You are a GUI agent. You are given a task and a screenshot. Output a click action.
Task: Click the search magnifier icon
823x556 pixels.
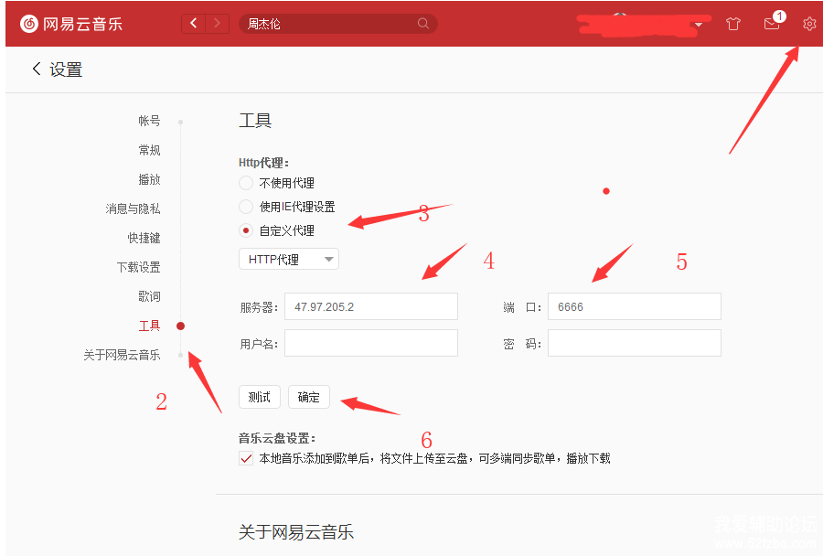423,24
